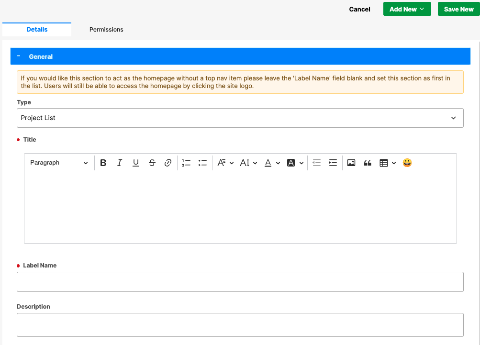Switch to the Details tab
Screen dimensions: 480x345
coord(37,29)
